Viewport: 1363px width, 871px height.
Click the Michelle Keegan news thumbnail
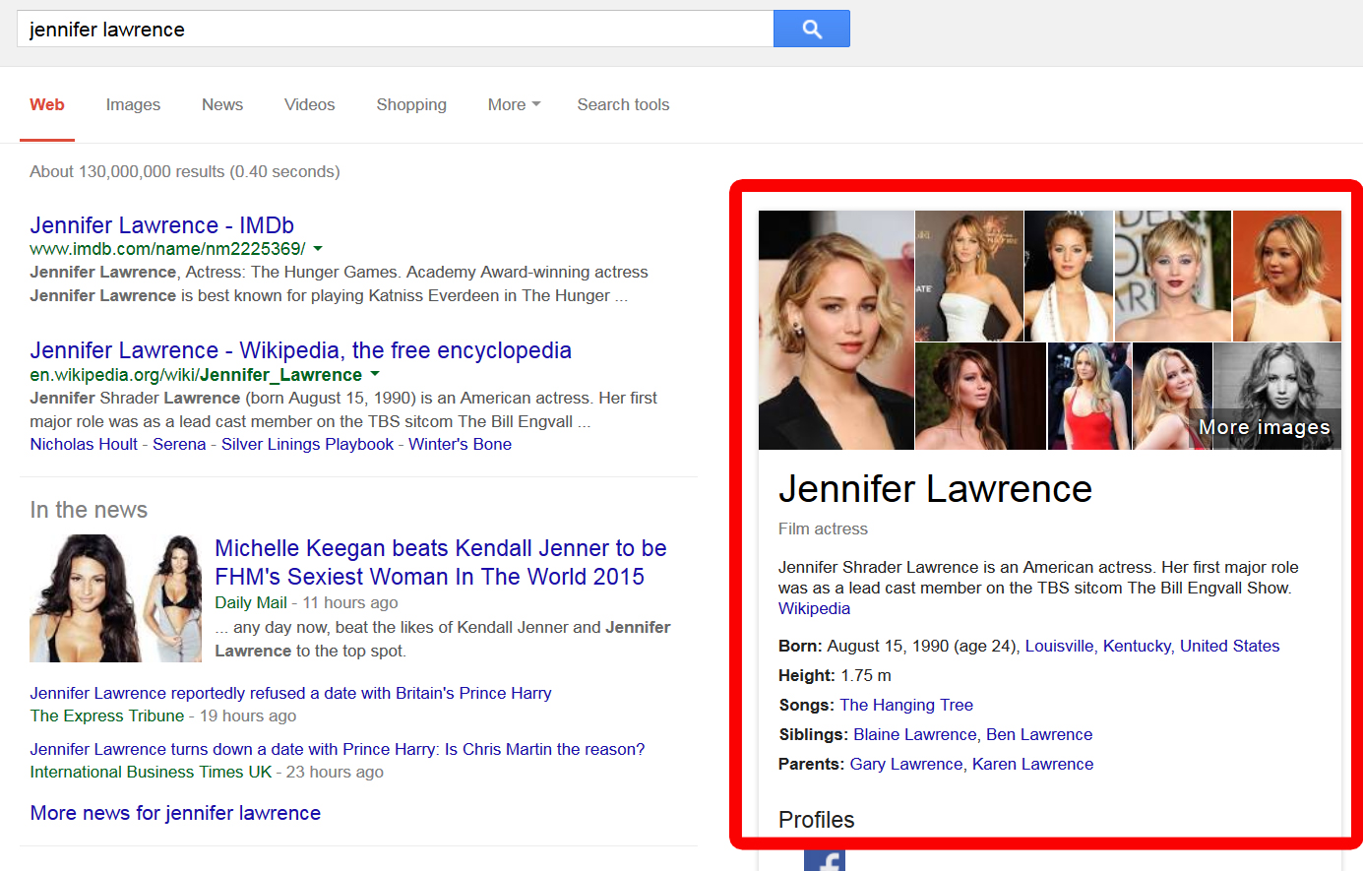pos(116,598)
